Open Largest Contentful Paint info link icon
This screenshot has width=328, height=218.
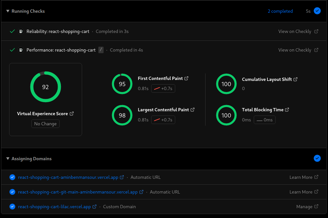(x=193, y=110)
